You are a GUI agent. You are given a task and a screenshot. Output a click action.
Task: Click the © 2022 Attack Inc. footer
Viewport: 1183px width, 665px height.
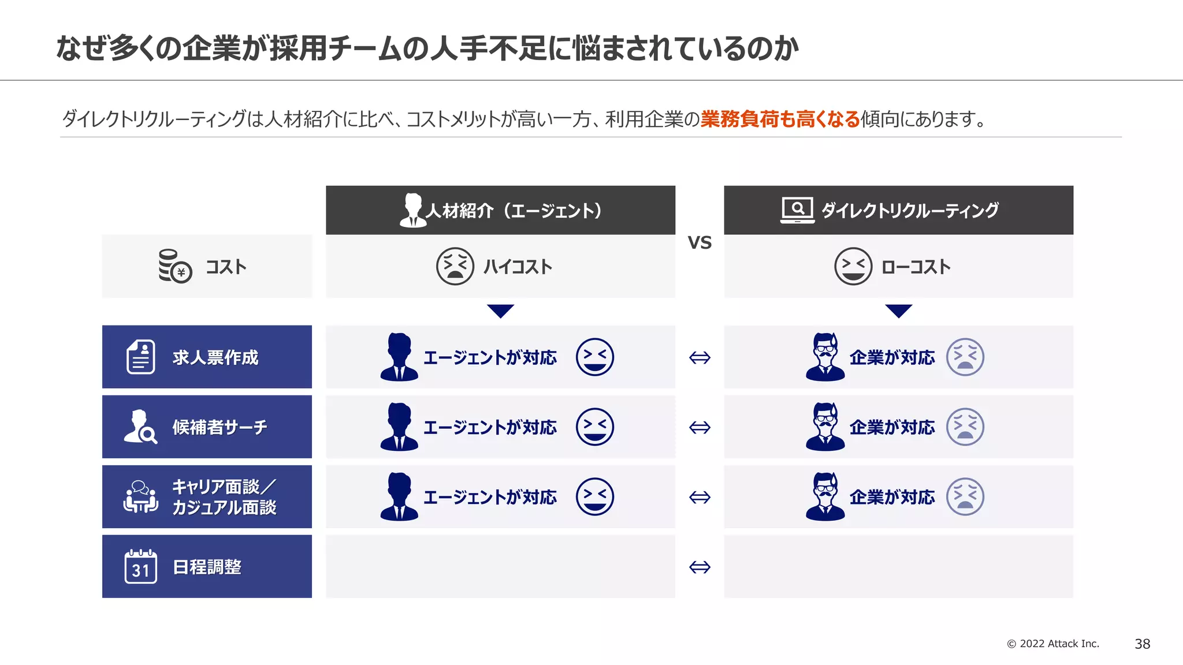coord(1053,644)
